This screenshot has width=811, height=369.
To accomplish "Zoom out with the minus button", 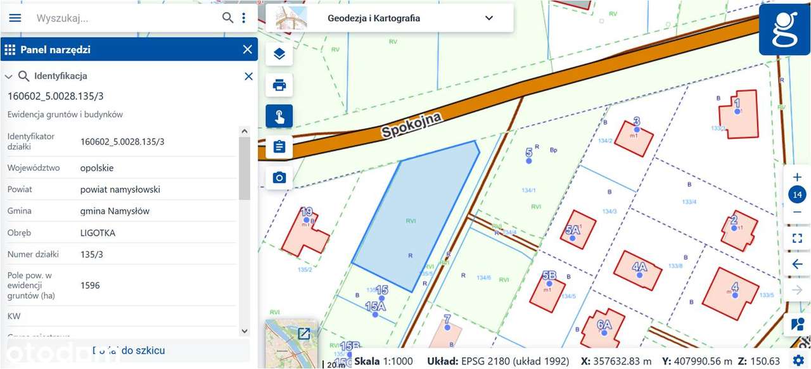I will click(x=797, y=212).
